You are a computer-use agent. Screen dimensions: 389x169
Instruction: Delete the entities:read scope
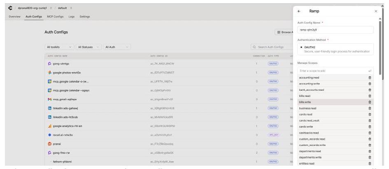pos(370,164)
